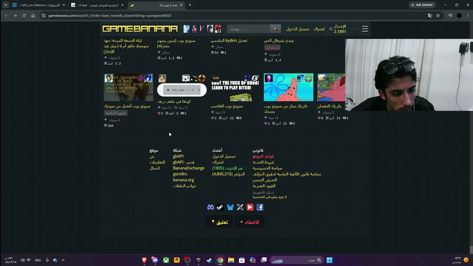Bookmark this page with the star icon
The height and width of the screenshot is (266, 473).
coord(438,16)
